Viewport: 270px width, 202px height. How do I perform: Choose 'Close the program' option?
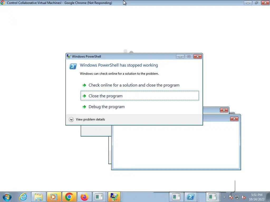140,96
